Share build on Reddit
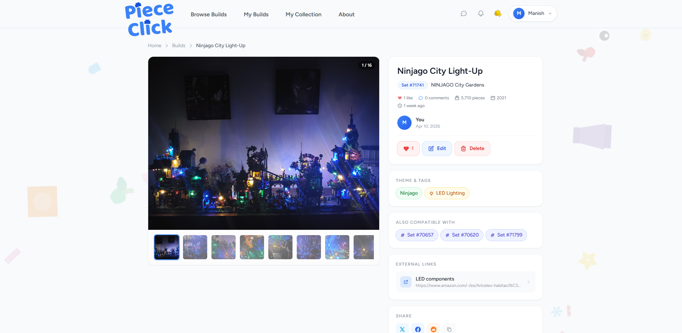 (x=434, y=329)
